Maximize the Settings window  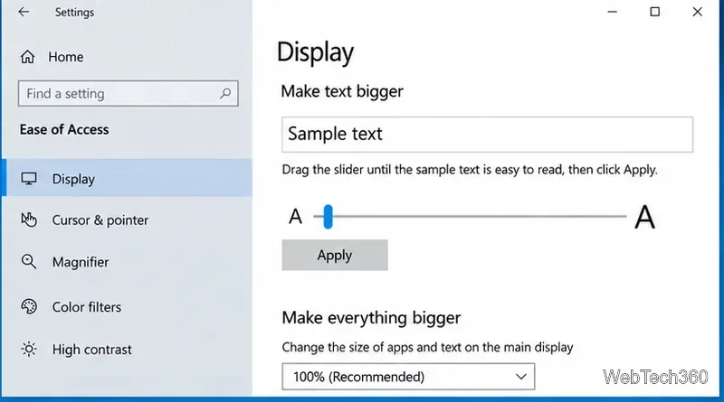pyautogui.click(x=654, y=12)
